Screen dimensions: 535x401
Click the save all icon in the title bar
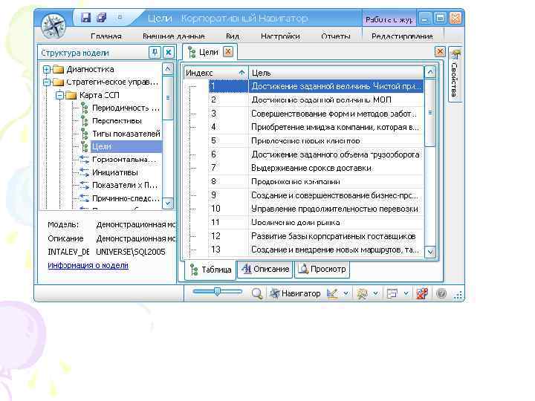click(102, 17)
